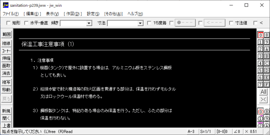
Task: Click the × 0.51 zoom factor in status bar
Action: 253,132
